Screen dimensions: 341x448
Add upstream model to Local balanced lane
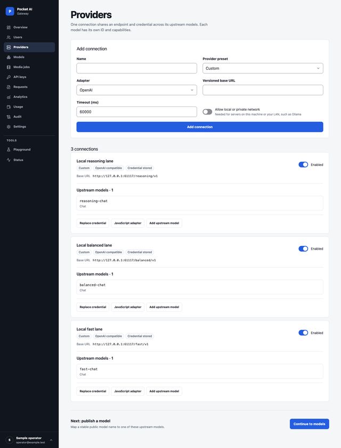164,307
